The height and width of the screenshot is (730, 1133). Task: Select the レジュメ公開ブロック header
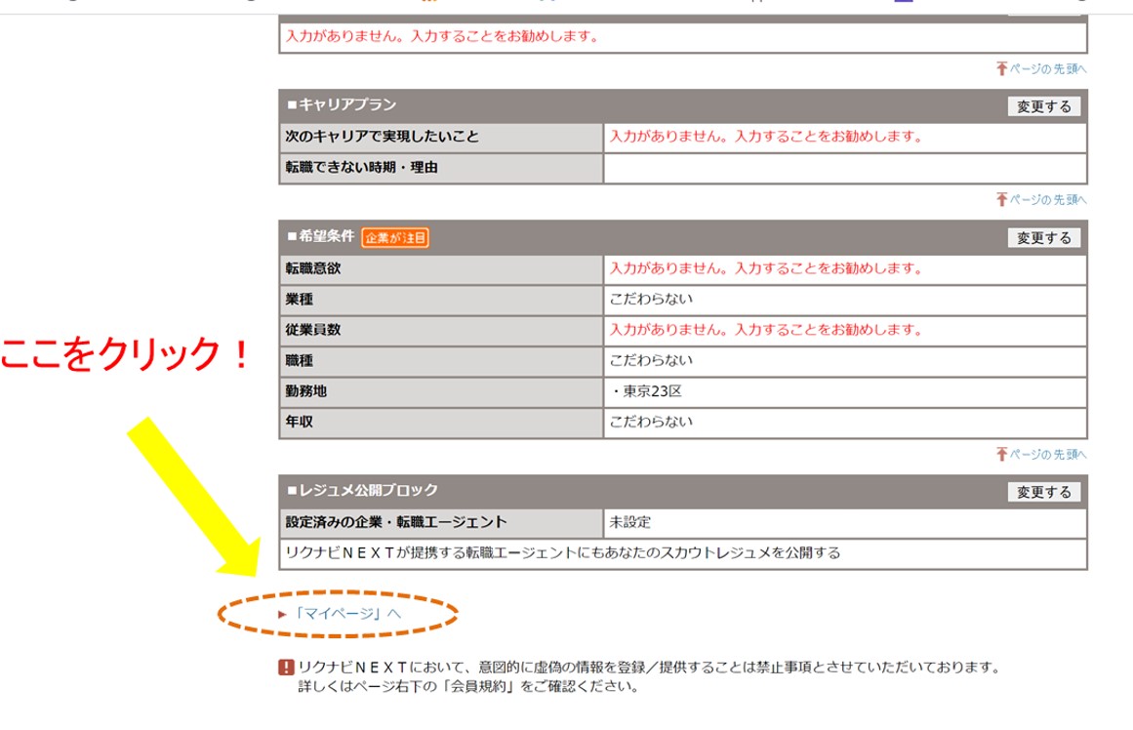click(x=683, y=491)
